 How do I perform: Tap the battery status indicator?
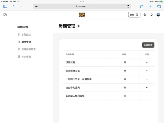pos(161,2)
